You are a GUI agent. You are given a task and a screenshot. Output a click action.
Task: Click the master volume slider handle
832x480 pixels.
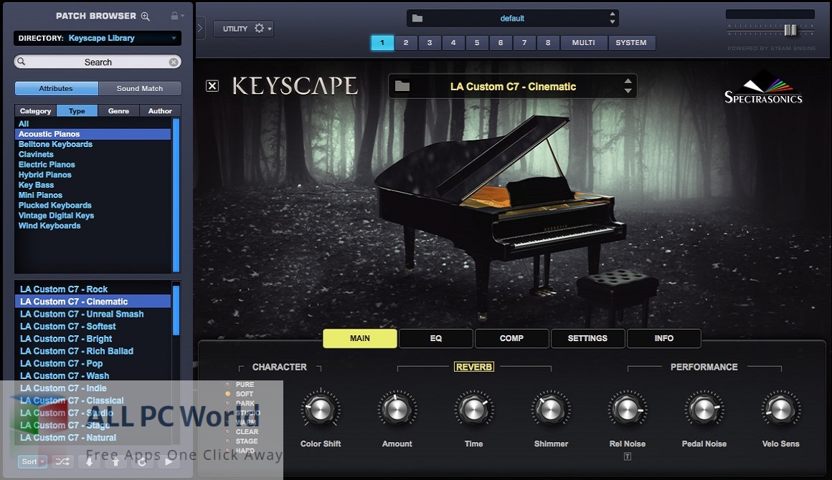(x=790, y=30)
